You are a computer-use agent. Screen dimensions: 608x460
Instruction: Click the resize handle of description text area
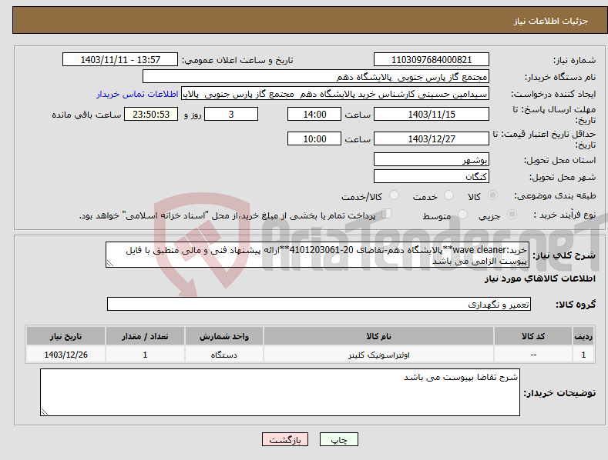[110, 263]
